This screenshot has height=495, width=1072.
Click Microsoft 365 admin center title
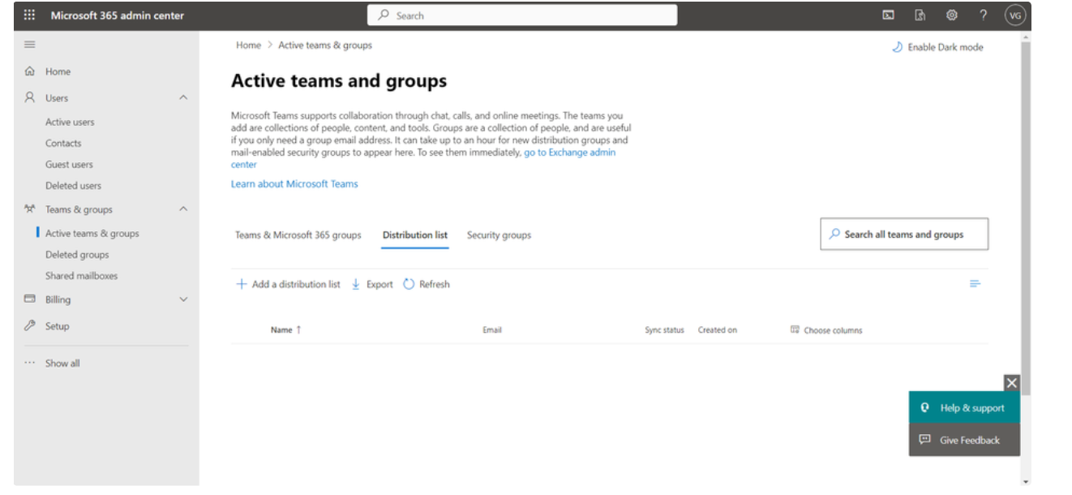118,15
